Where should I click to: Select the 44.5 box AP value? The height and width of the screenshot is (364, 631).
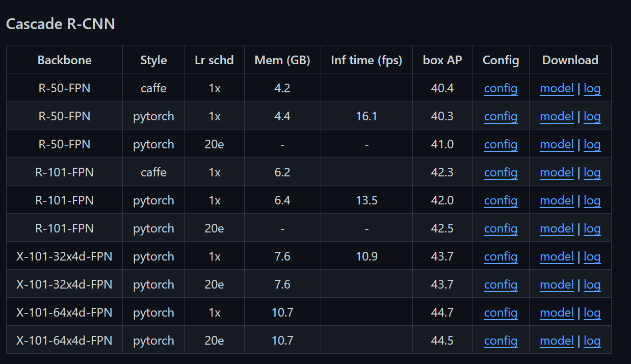pyautogui.click(x=442, y=341)
